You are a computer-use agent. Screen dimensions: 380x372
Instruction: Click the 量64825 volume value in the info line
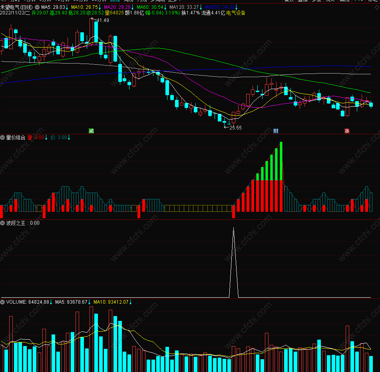tap(114, 13)
